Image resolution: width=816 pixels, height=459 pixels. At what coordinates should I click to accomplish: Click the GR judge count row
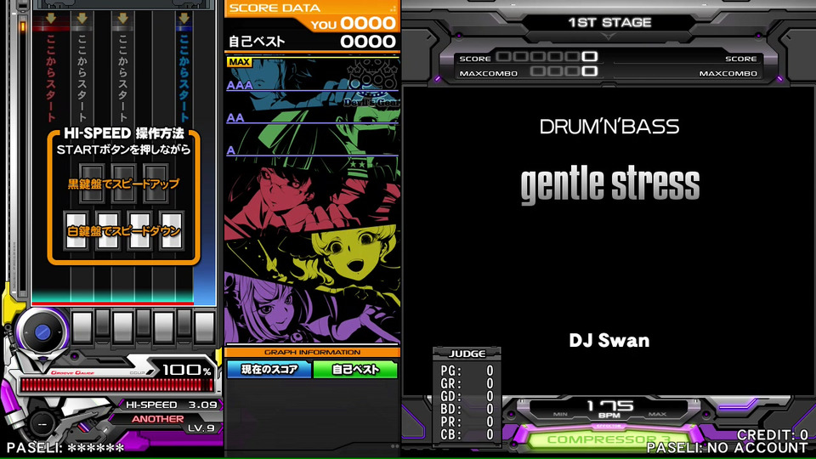467,383
